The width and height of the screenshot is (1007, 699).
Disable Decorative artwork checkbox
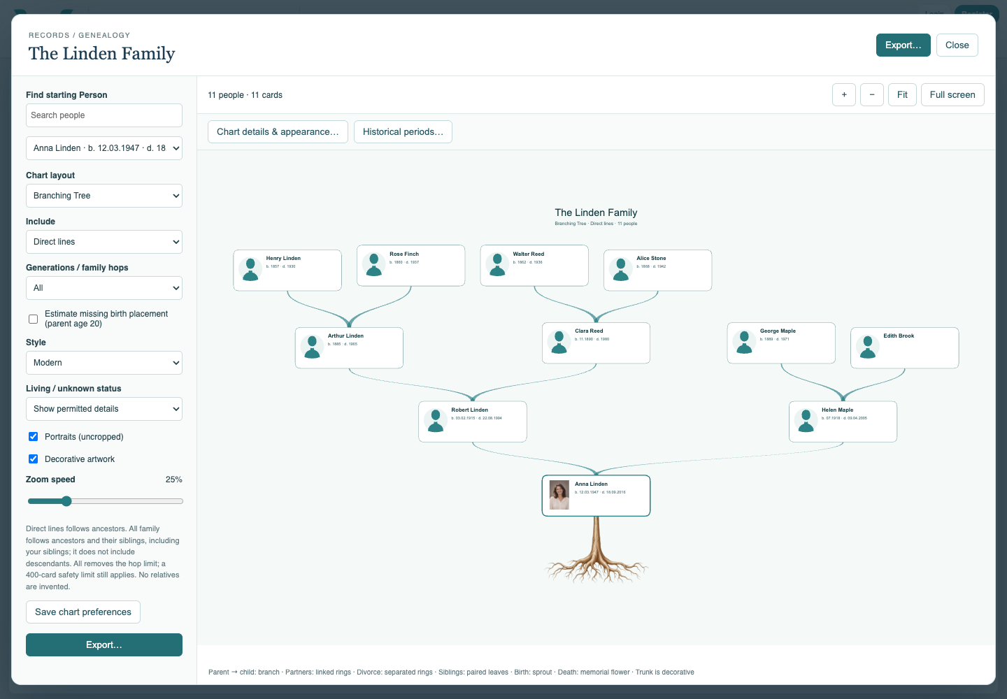click(x=33, y=459)
